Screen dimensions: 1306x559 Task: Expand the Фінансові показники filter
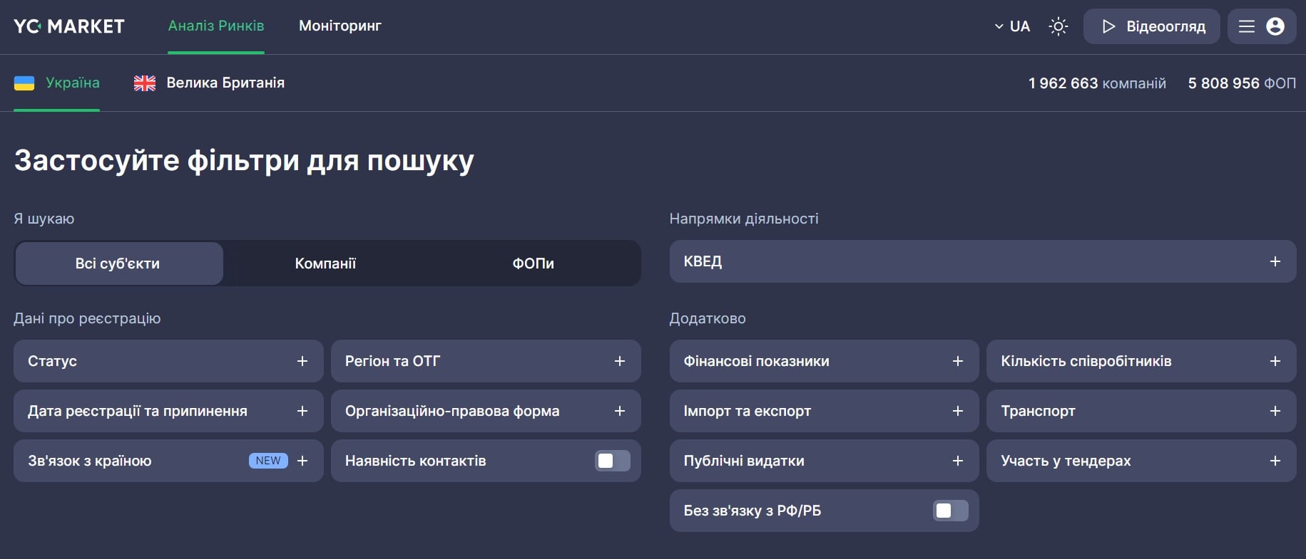pos(823,361)
